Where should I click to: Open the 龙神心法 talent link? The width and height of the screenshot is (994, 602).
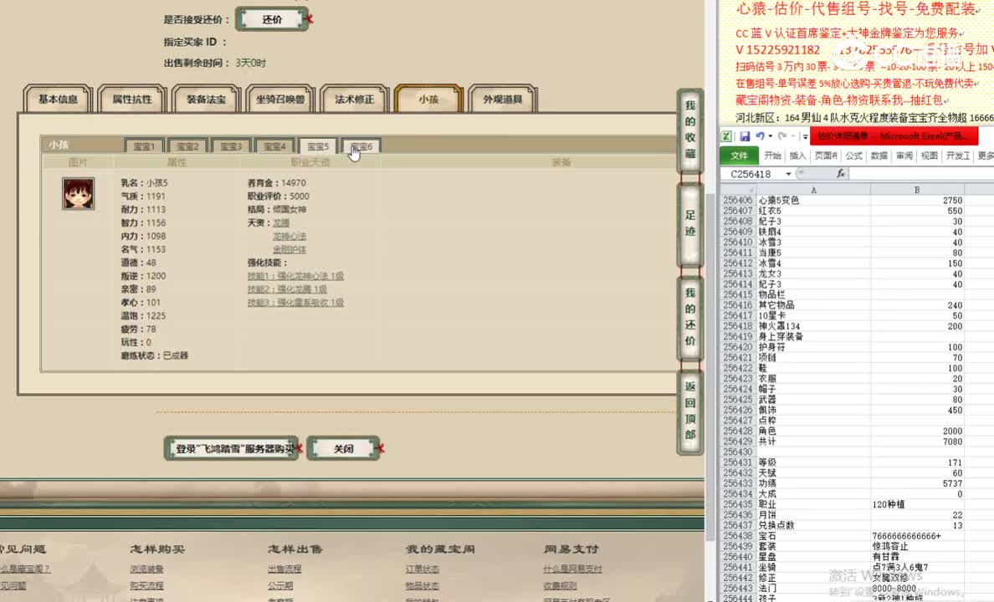click(x=289, y=237)
